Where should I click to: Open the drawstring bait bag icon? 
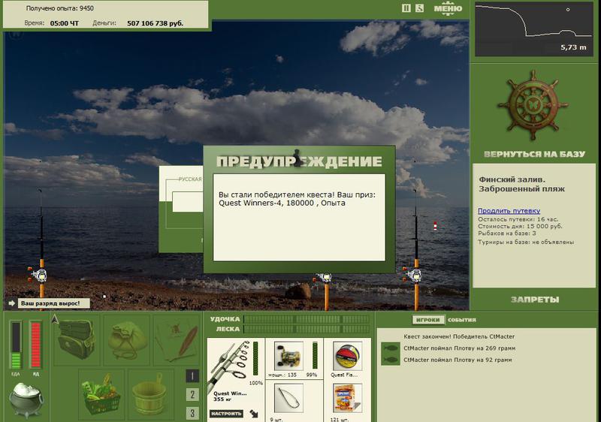click(126, 339)
